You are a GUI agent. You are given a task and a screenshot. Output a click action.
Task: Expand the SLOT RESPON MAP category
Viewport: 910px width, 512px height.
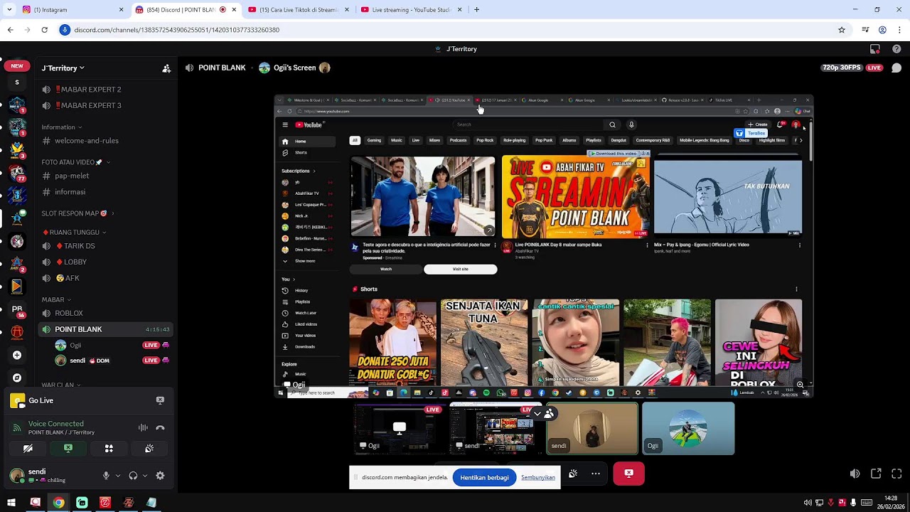[77, 213]
